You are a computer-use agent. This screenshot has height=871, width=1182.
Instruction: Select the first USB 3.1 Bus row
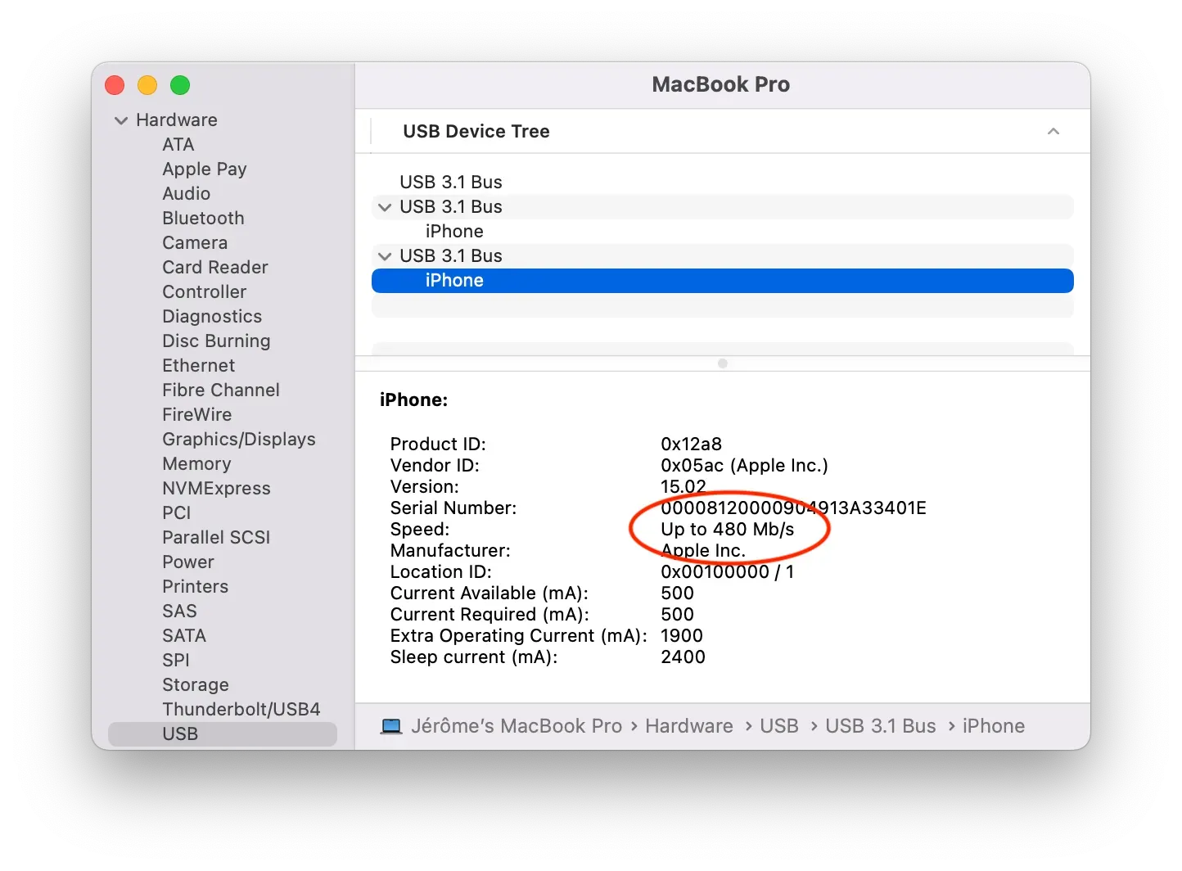pos(450,182)
